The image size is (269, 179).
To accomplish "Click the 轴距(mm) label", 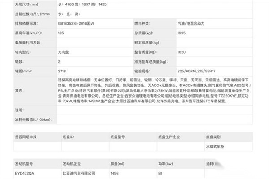I will pos(24,71).
